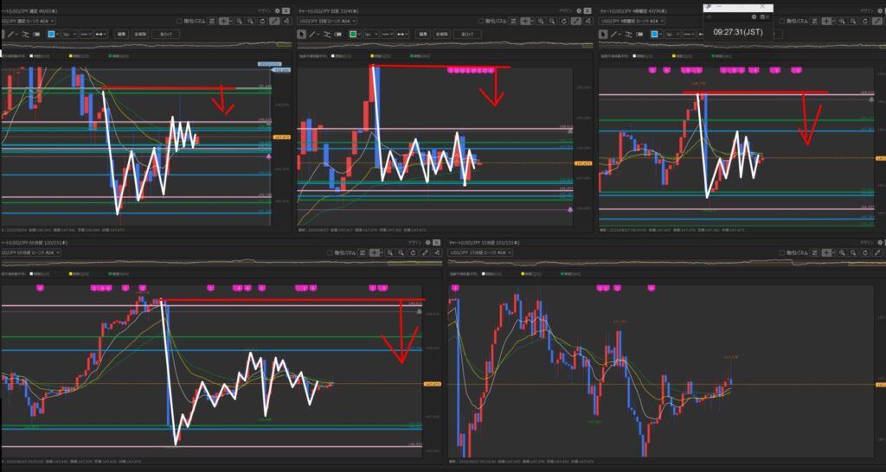Screen dimensions: 886x472
Task: Select the Fibonacci tool in daily chart
Action: pos(326,34)
